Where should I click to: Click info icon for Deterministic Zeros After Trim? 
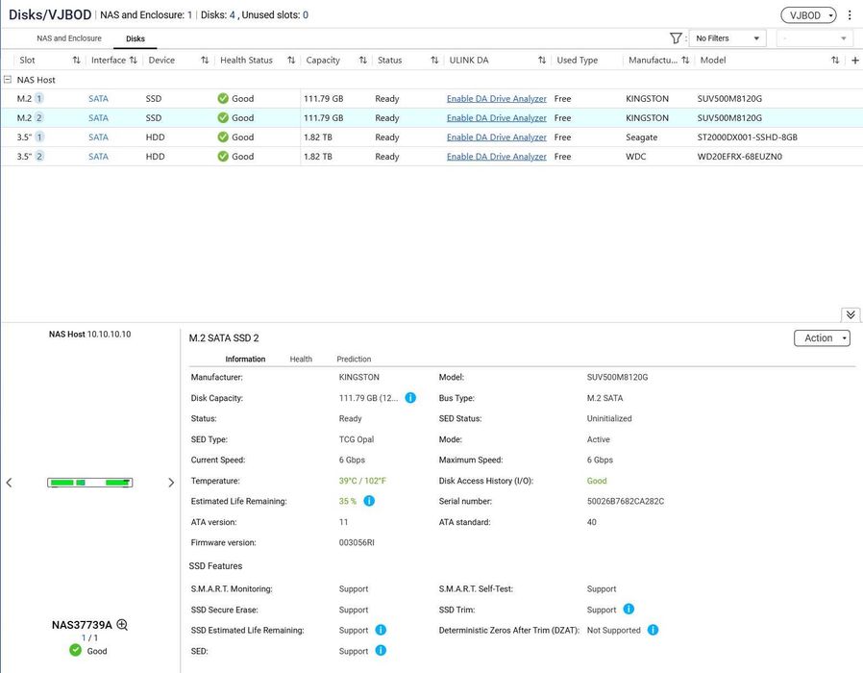[653, 630]
